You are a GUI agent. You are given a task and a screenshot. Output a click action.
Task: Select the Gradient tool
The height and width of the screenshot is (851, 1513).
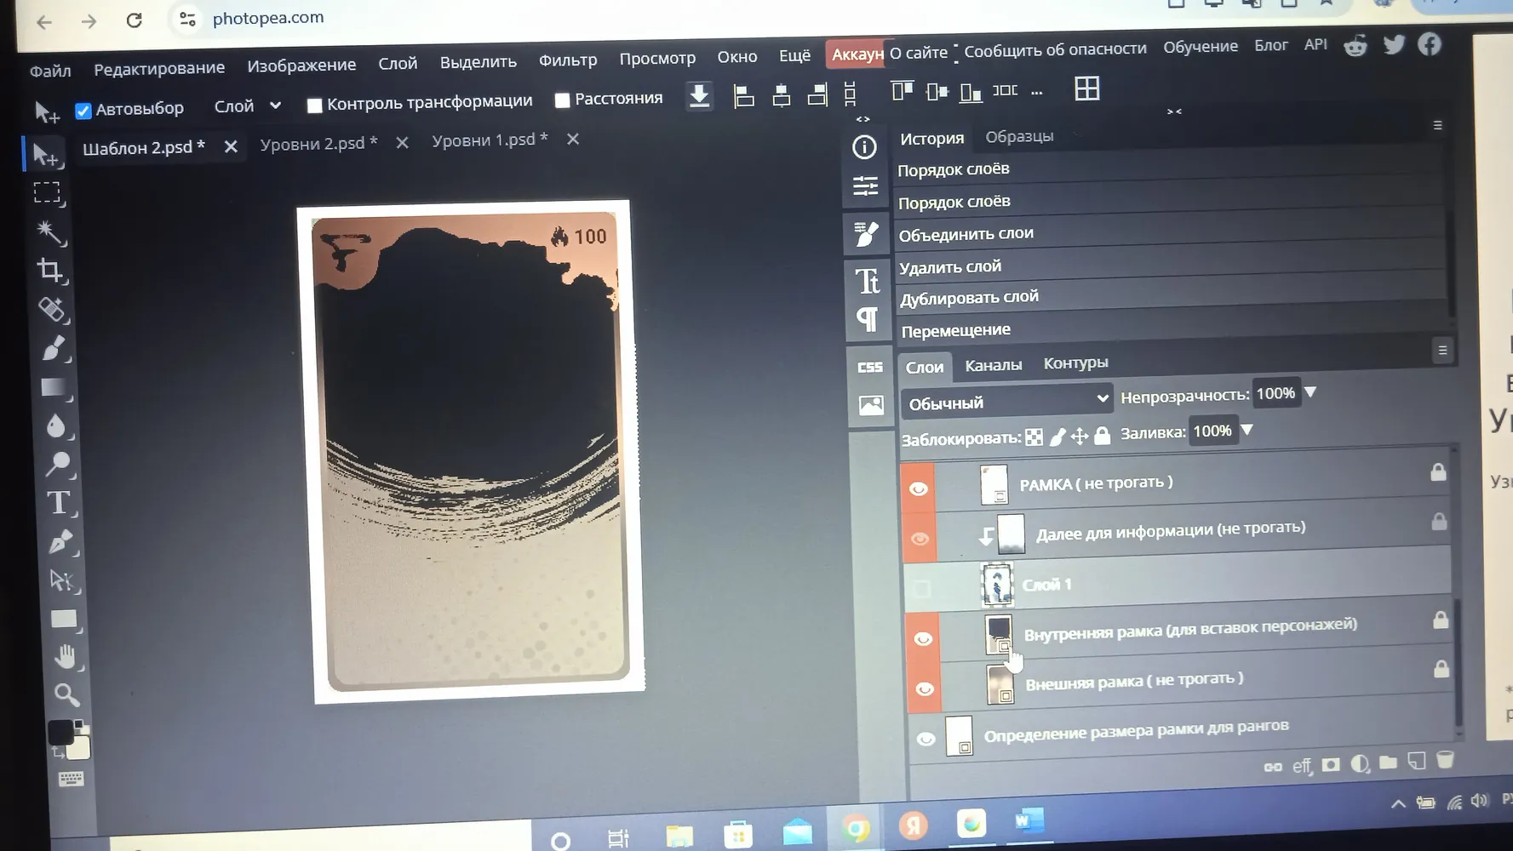pyautogui.click(x=55, y=387)
